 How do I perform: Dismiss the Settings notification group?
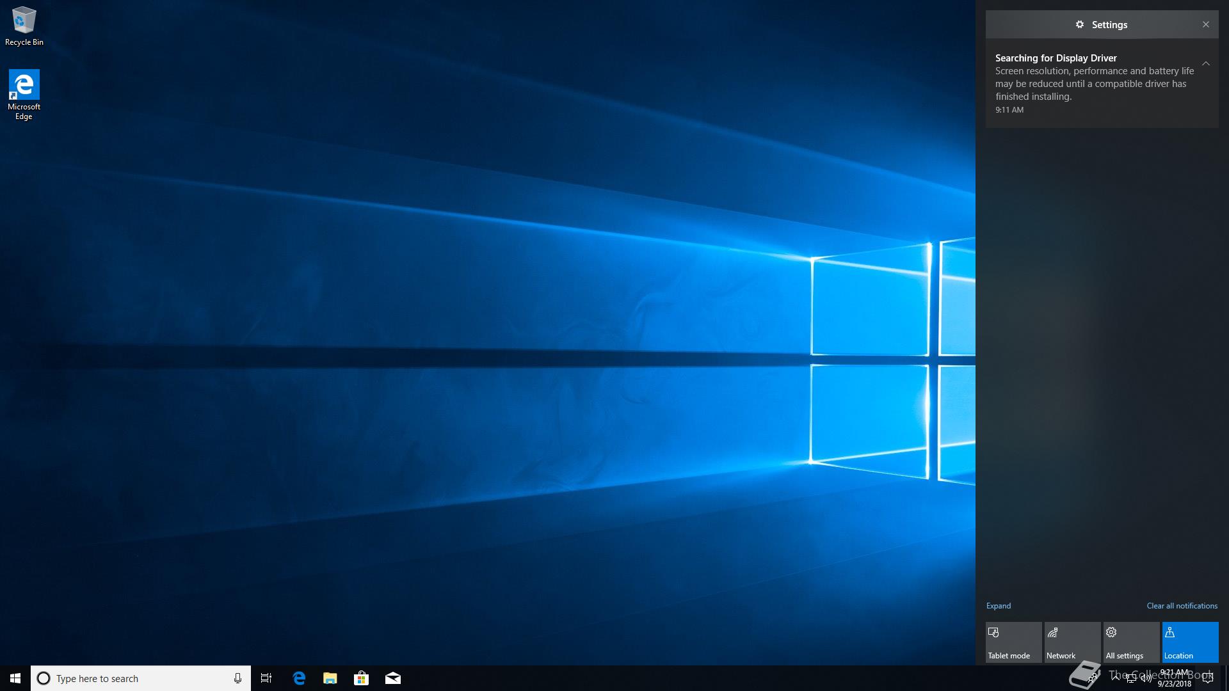(1206, 24)
